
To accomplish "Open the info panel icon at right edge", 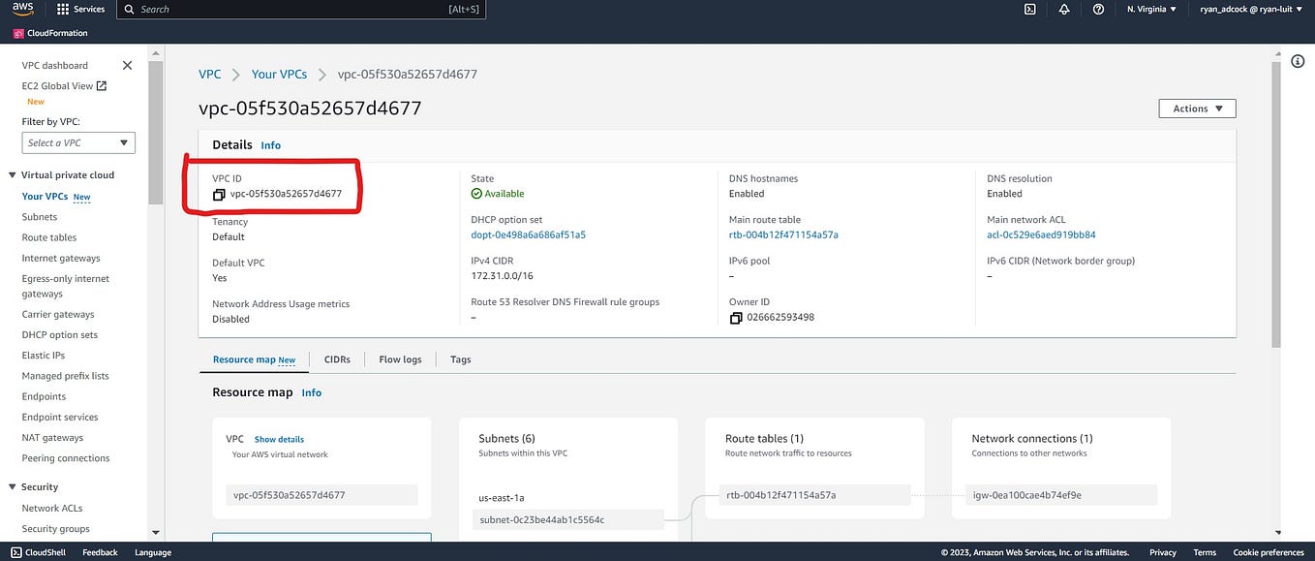I will (1298, 61).
